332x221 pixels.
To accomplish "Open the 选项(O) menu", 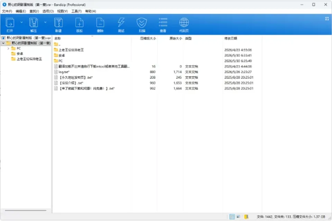I will click(48, 11).
